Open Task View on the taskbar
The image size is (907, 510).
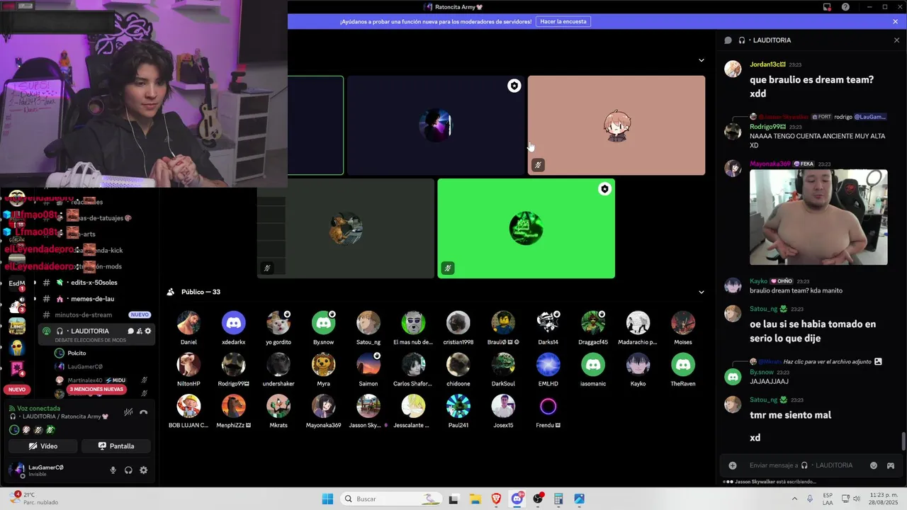(454, 499)
